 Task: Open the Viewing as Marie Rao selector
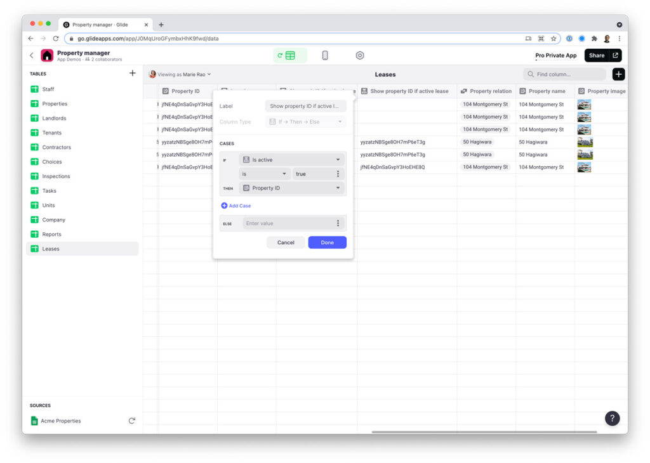pos(180,74)
